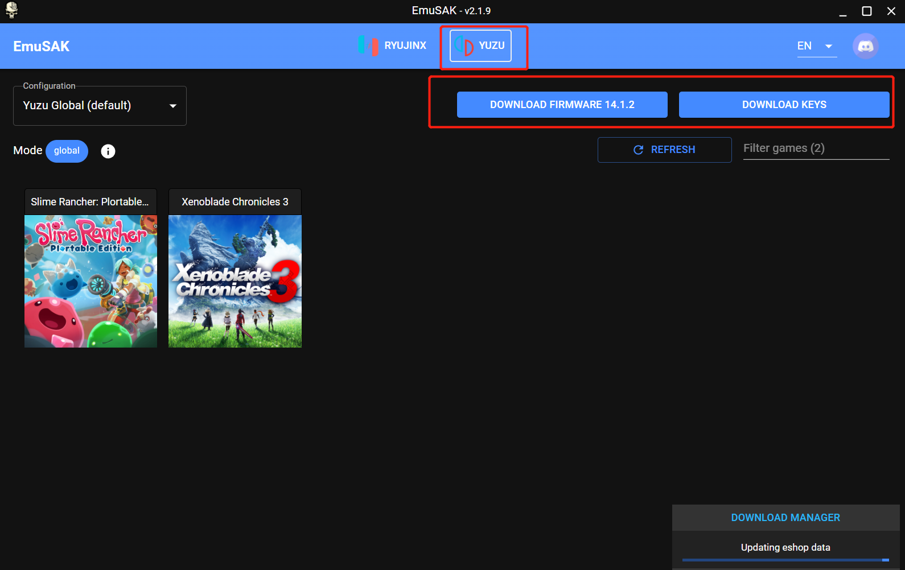Open the Download Manager panel header

(x=785, y=518)
